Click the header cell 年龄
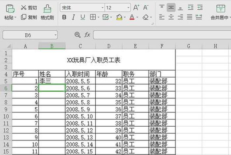The image size is (231, 155). click(x=109, y=74)
